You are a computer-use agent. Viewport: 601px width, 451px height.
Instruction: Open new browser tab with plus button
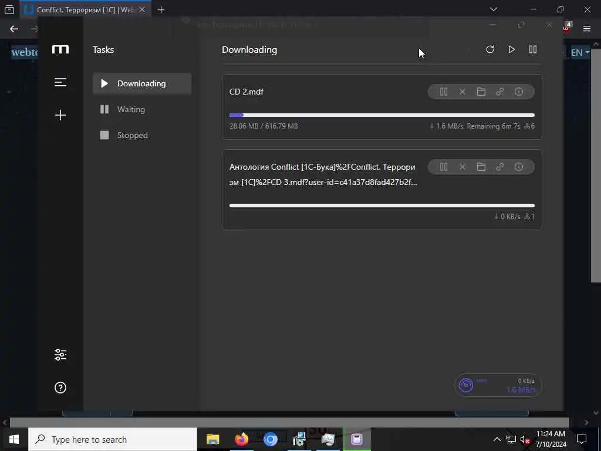(x=161, y=10)
